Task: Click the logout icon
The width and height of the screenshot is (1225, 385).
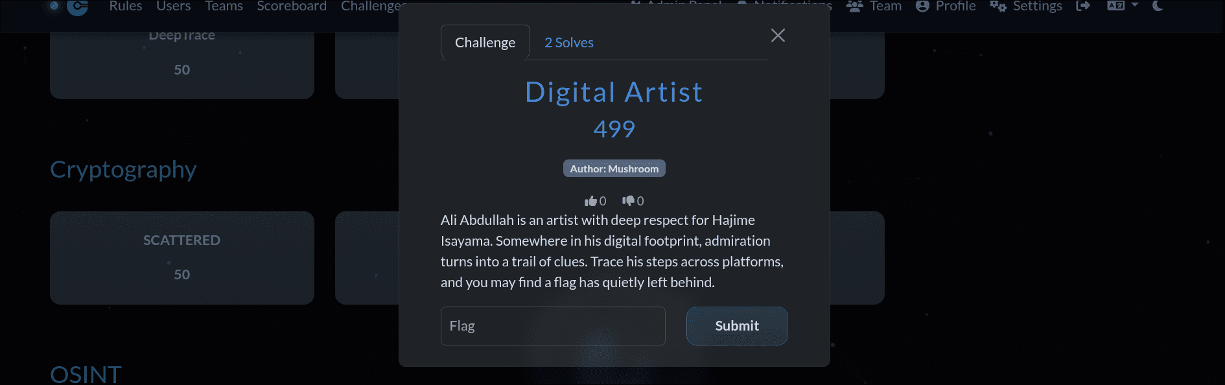Action: 1083,6
